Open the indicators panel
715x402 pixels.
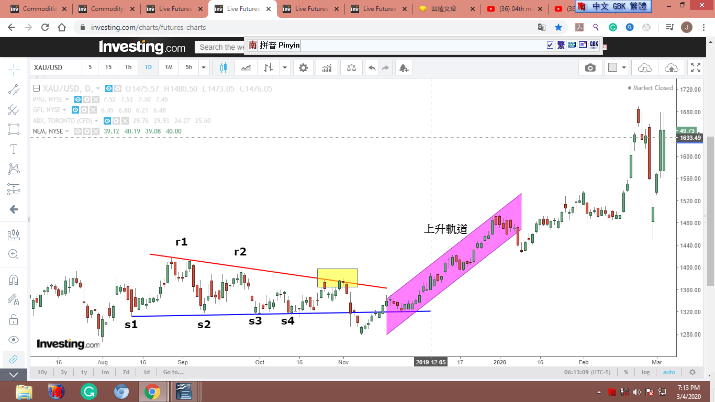point(327,68)
